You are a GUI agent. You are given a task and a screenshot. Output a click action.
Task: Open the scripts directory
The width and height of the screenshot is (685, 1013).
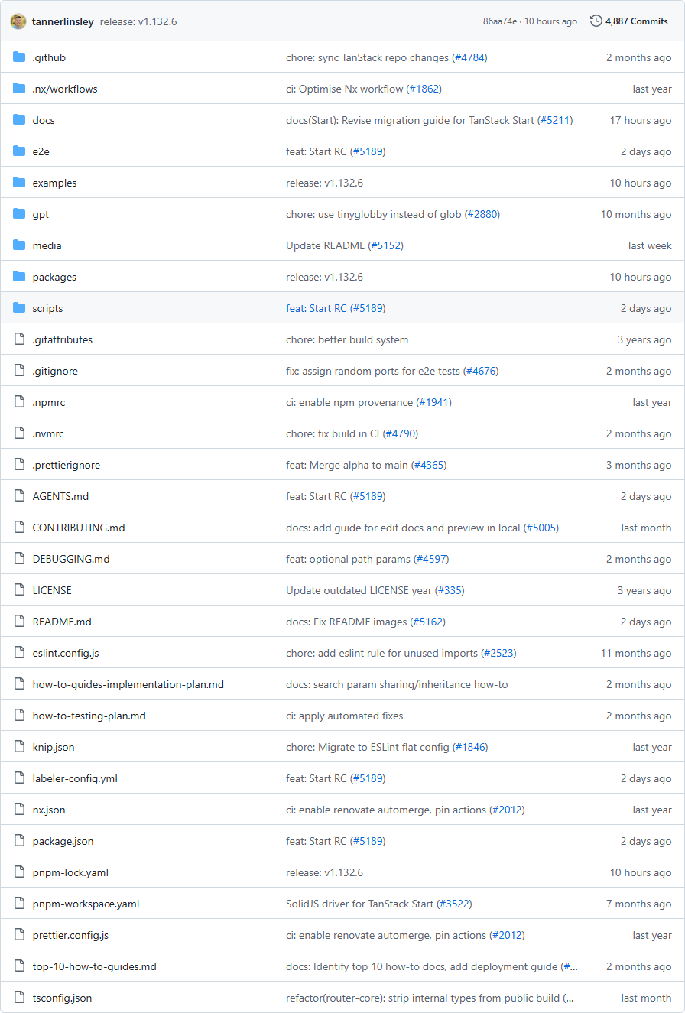tap(47, 308)
